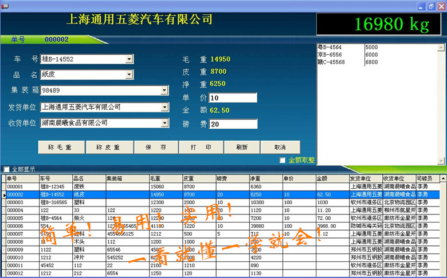Click the 称毛重 button
This screenshot has height=278, width=447.
click(61, 147)
